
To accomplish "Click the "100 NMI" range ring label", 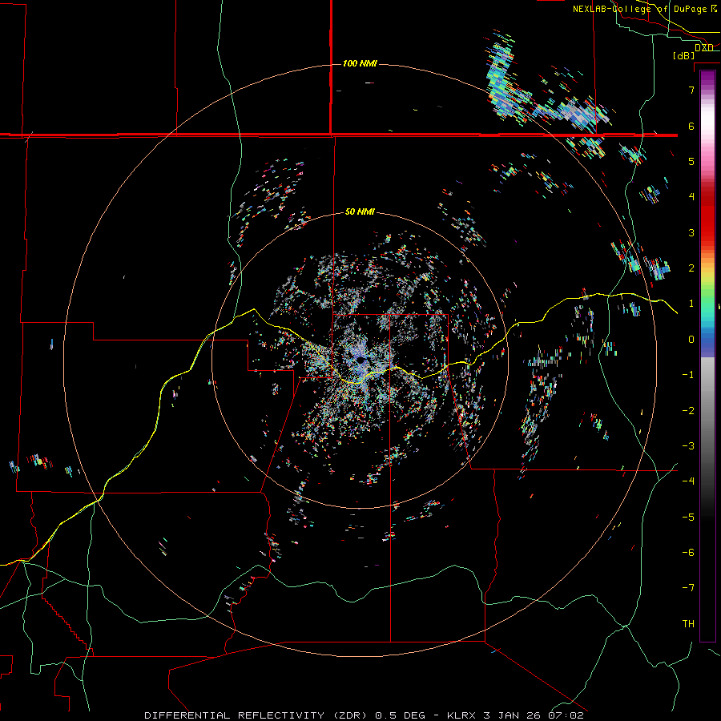I will 360,63.
